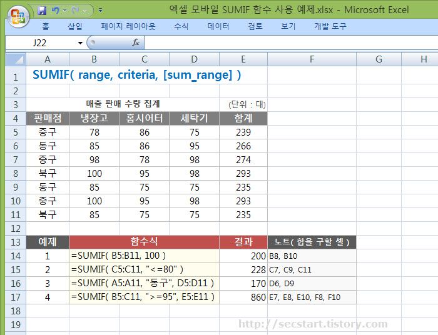Open the Office Button menu

(18, 16)
